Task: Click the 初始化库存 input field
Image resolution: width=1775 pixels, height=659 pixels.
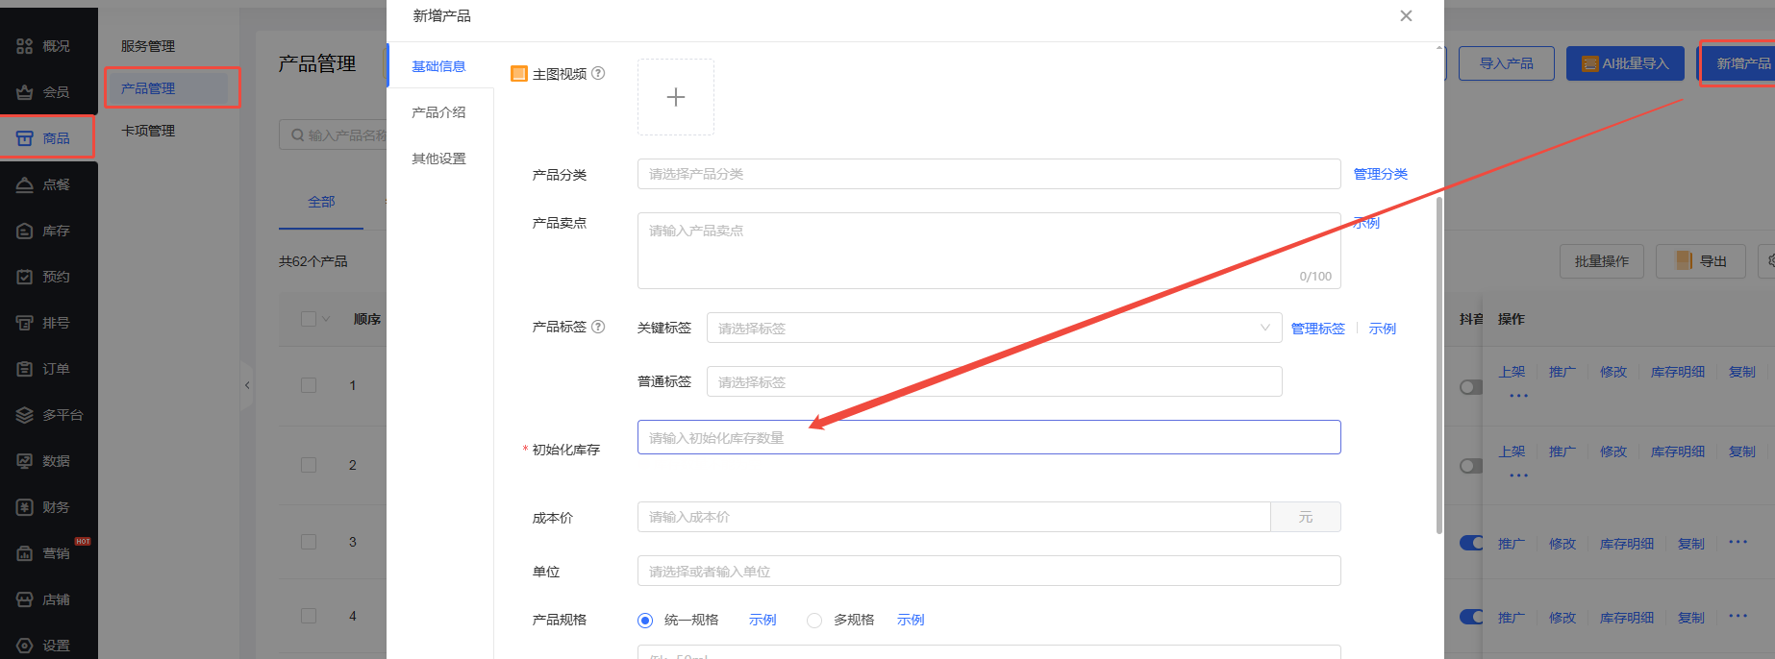Action: [x=987, y=437]
